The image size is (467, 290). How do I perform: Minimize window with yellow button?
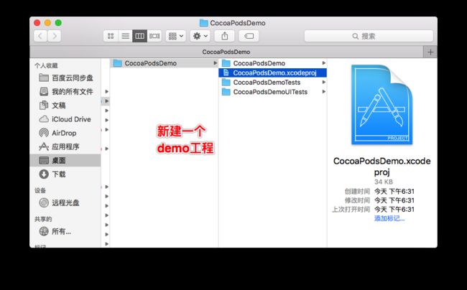pos(47,22)
